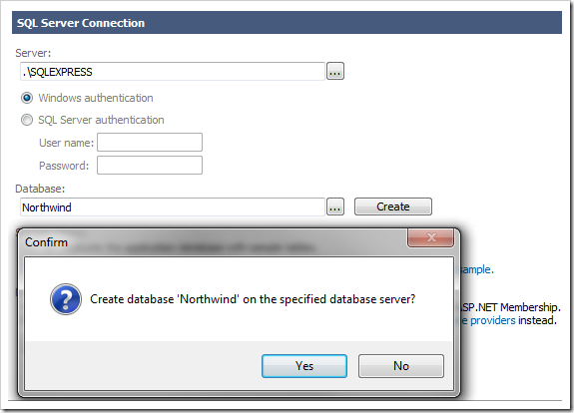Click the Create database question message text

coord(253,299)
